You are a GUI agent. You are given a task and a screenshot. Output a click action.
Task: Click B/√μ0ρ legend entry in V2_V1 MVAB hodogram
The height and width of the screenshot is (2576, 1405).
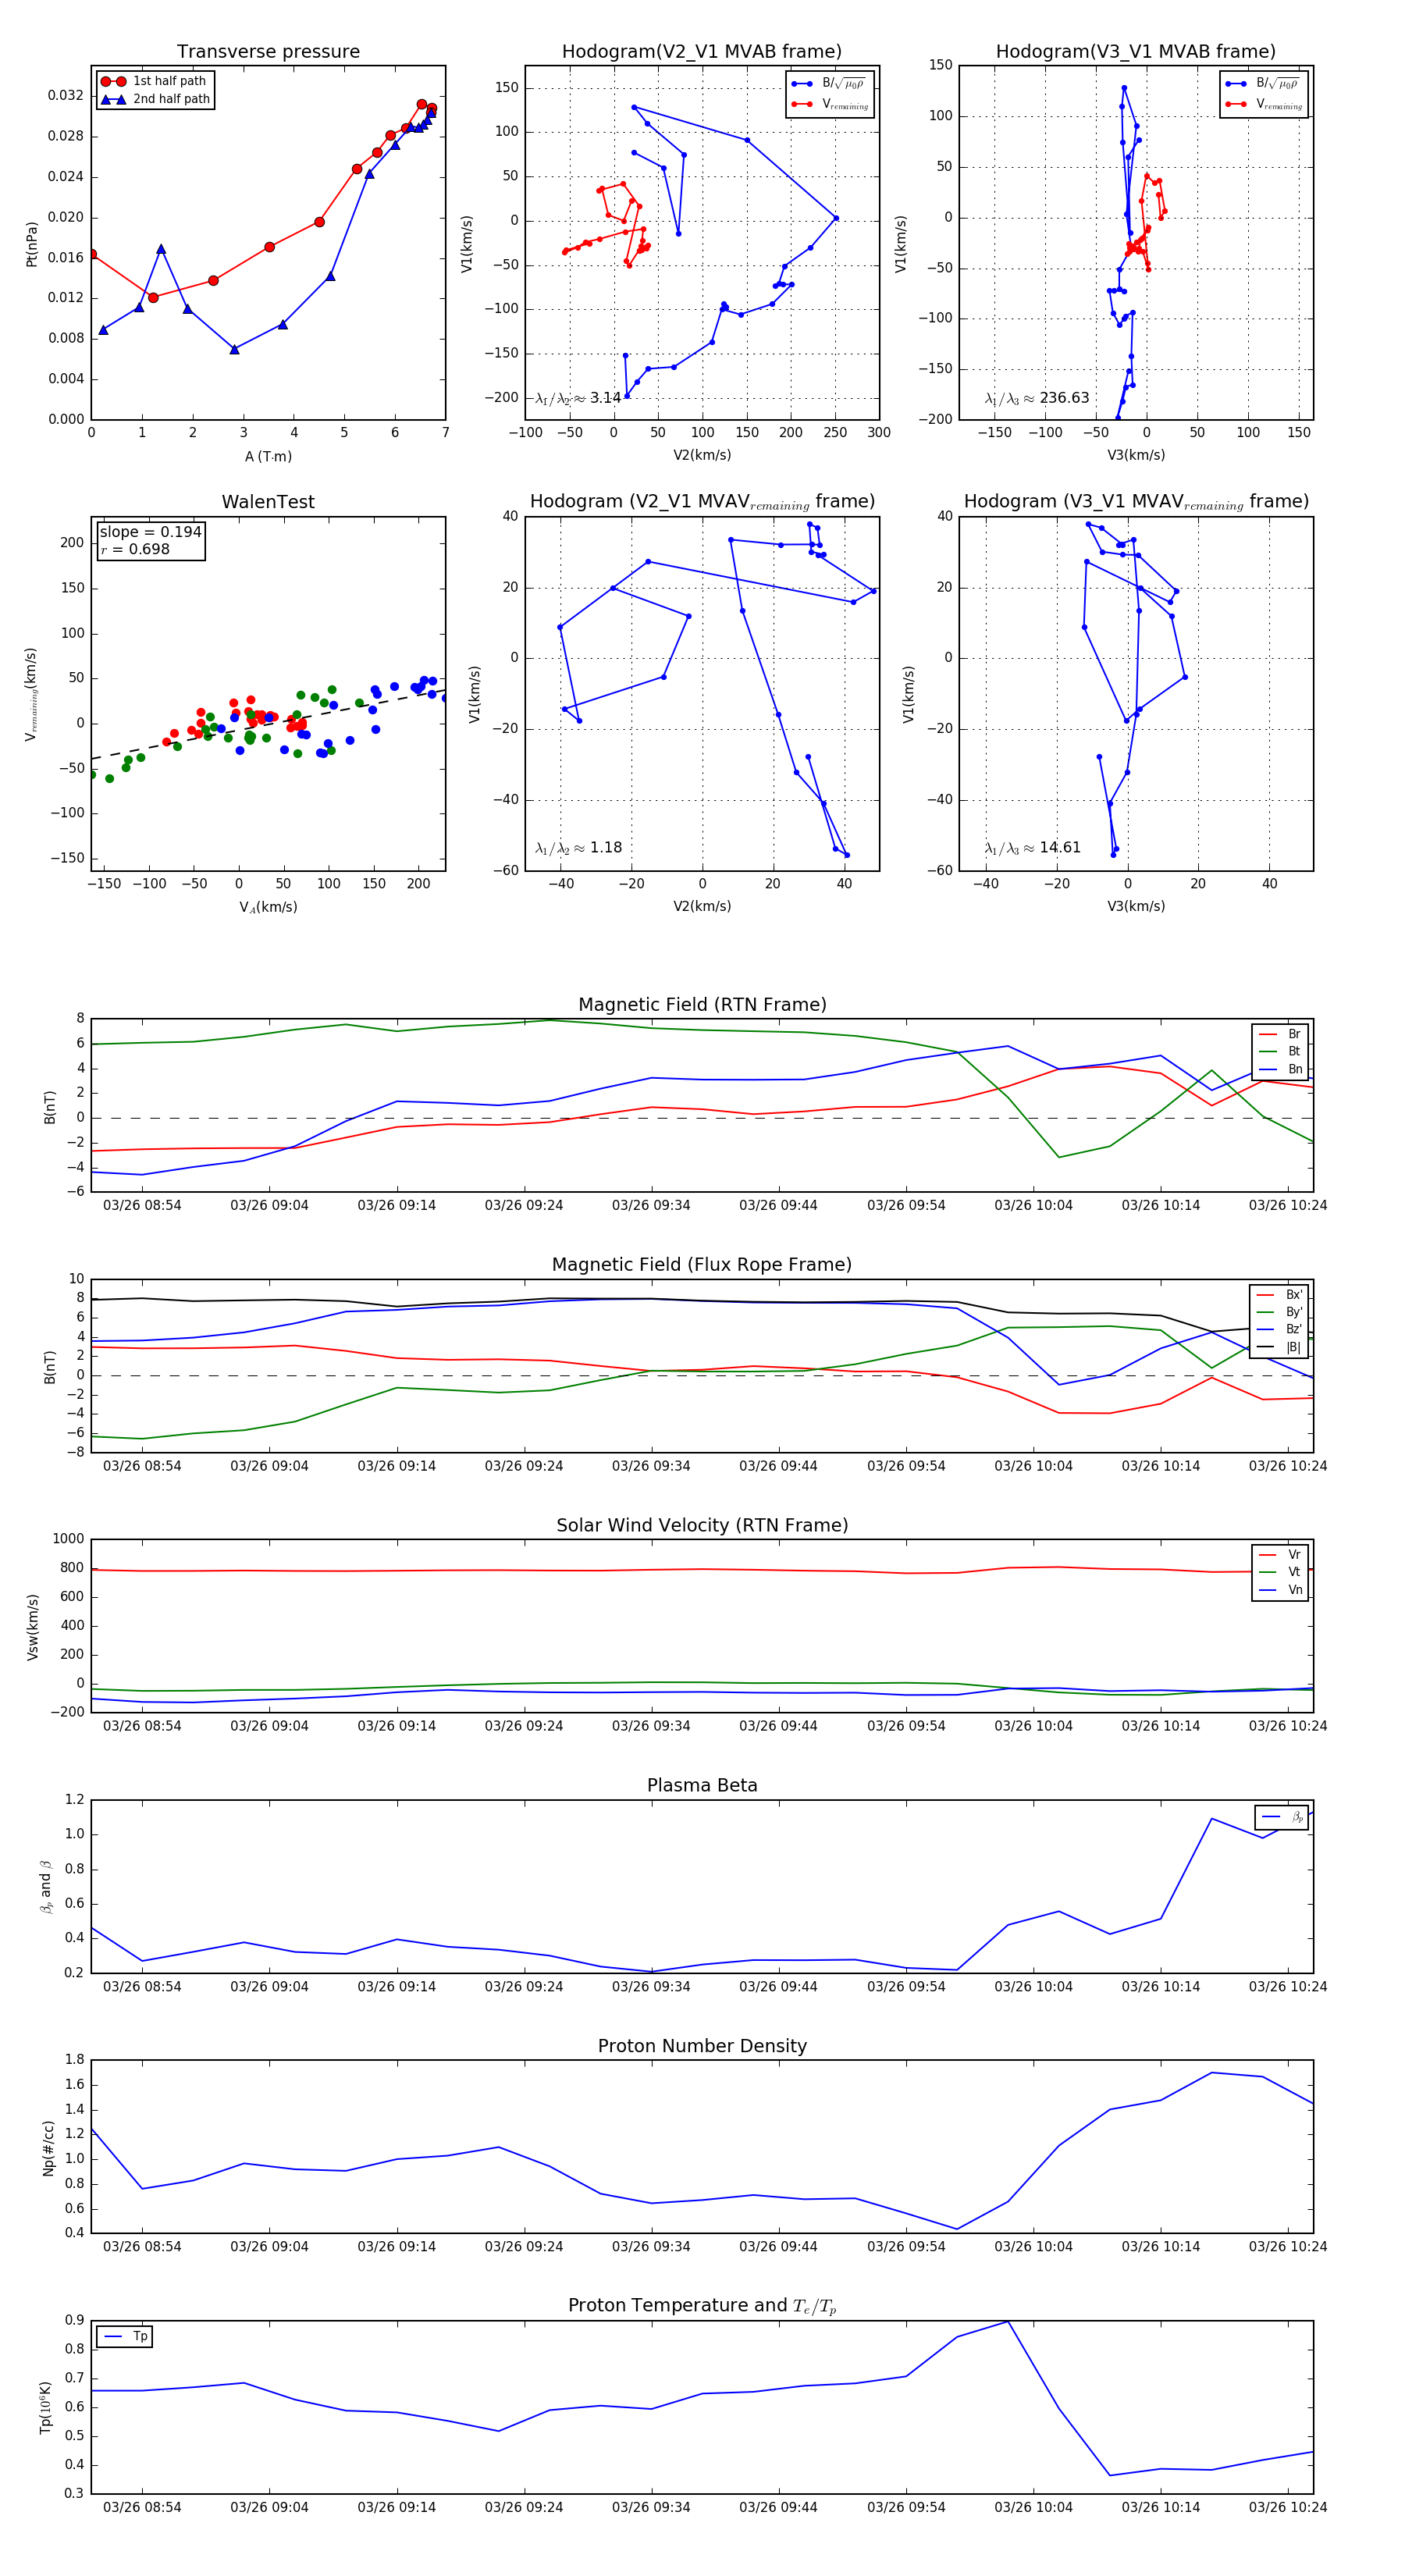coord(829,84)
